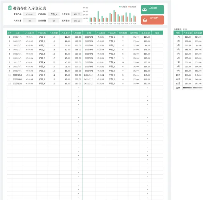Select the 出库数量 summary value 19

coord(54,21)
